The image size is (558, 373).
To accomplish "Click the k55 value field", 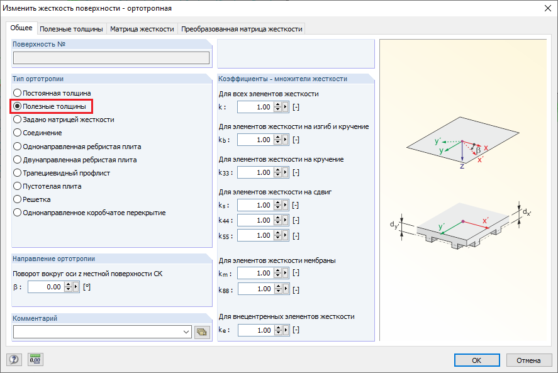I will pyautogui.click(x=255, y=235).
